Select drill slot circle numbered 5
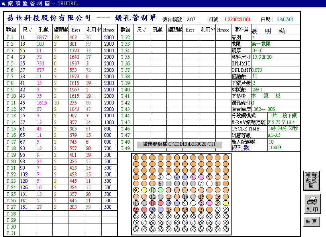This screenshot has width=326, height=237. point(209,177)
